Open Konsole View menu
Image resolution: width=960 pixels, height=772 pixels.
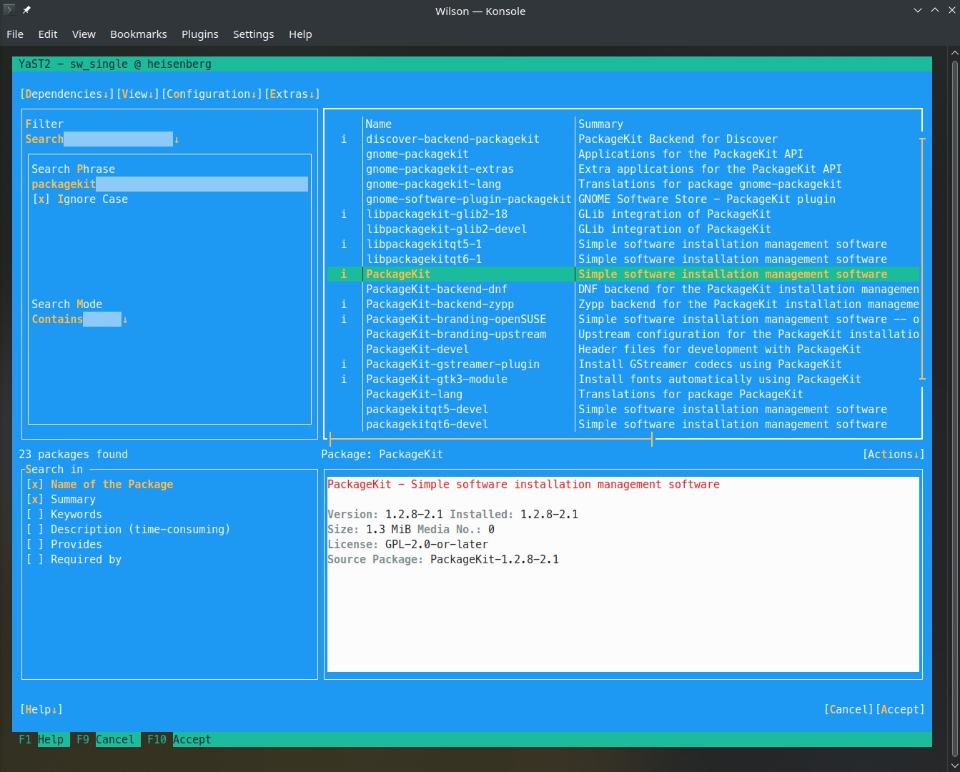coord(84,34)
